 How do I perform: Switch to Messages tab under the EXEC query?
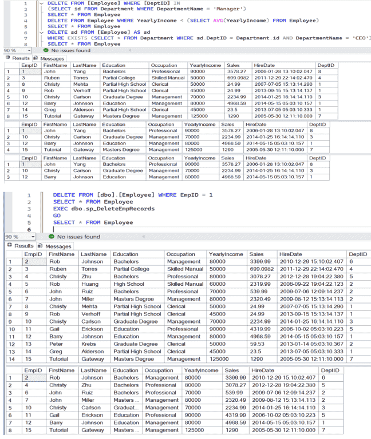click(x=55, y=246)
